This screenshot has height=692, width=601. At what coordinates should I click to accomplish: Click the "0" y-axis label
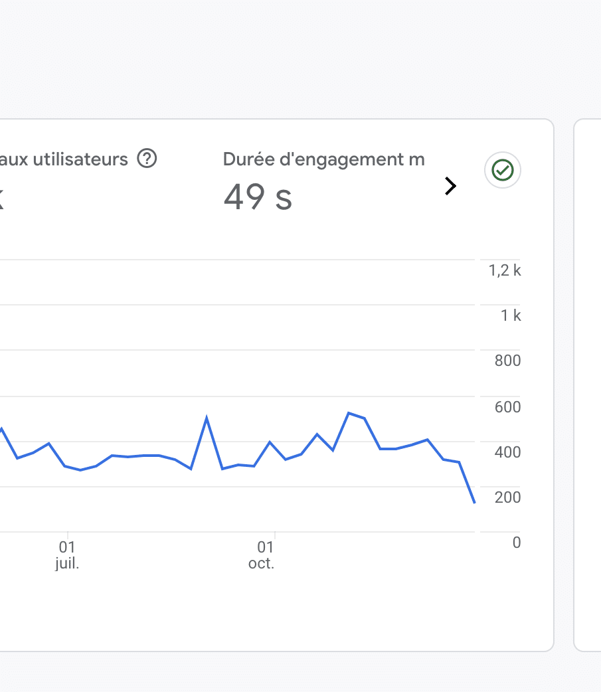tap(517, 543)
